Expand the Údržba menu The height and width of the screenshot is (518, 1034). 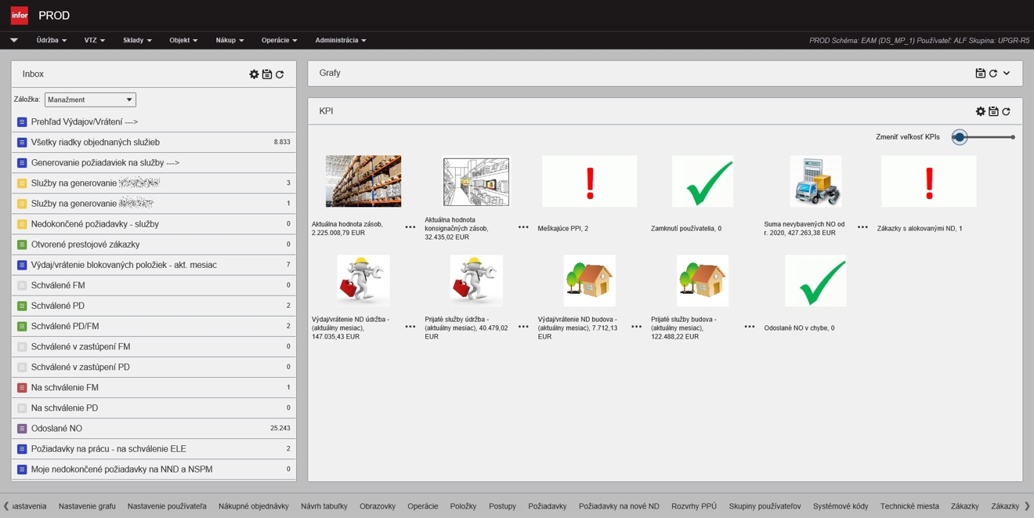tap(52, 41)
